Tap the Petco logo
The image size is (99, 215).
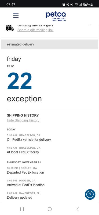click(x=56, y=16)
